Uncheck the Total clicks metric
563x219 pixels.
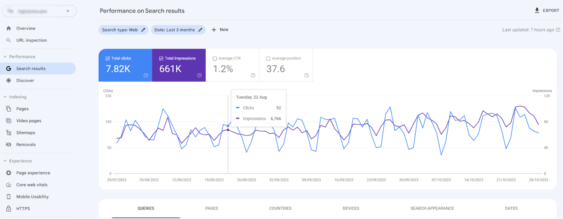107,58
